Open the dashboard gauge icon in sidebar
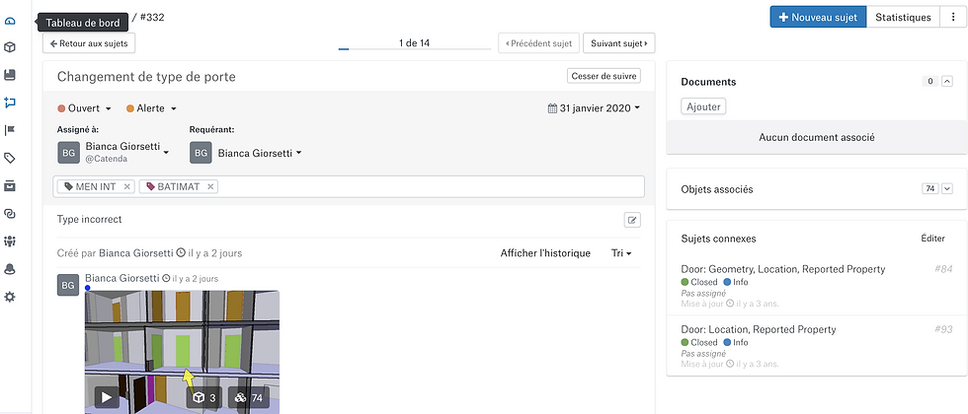 click(9, 22)
